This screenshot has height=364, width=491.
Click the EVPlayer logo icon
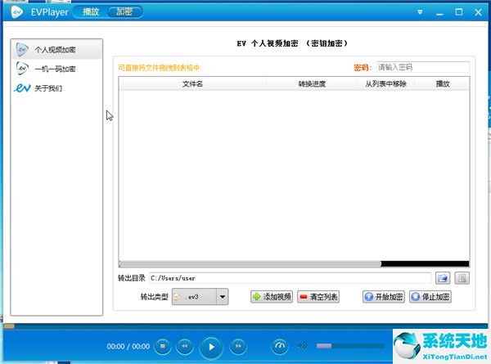[x=17, y=12]
